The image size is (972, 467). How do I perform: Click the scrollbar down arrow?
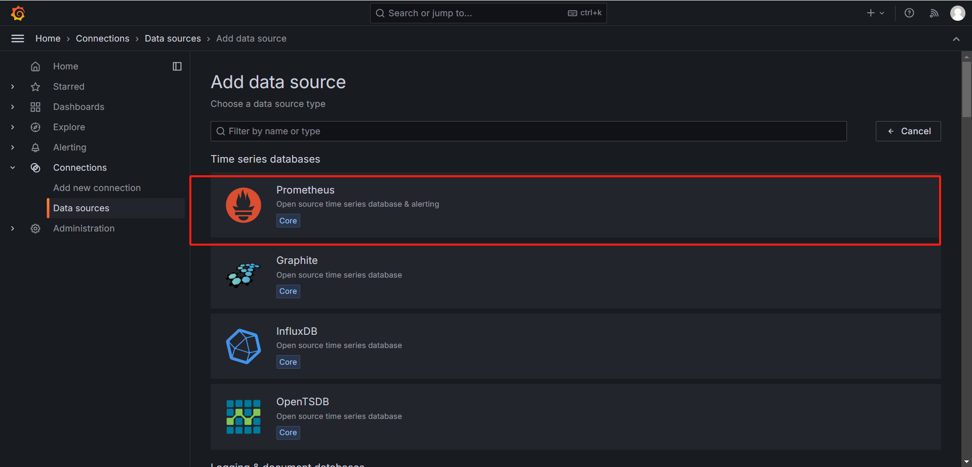point(966,462)
